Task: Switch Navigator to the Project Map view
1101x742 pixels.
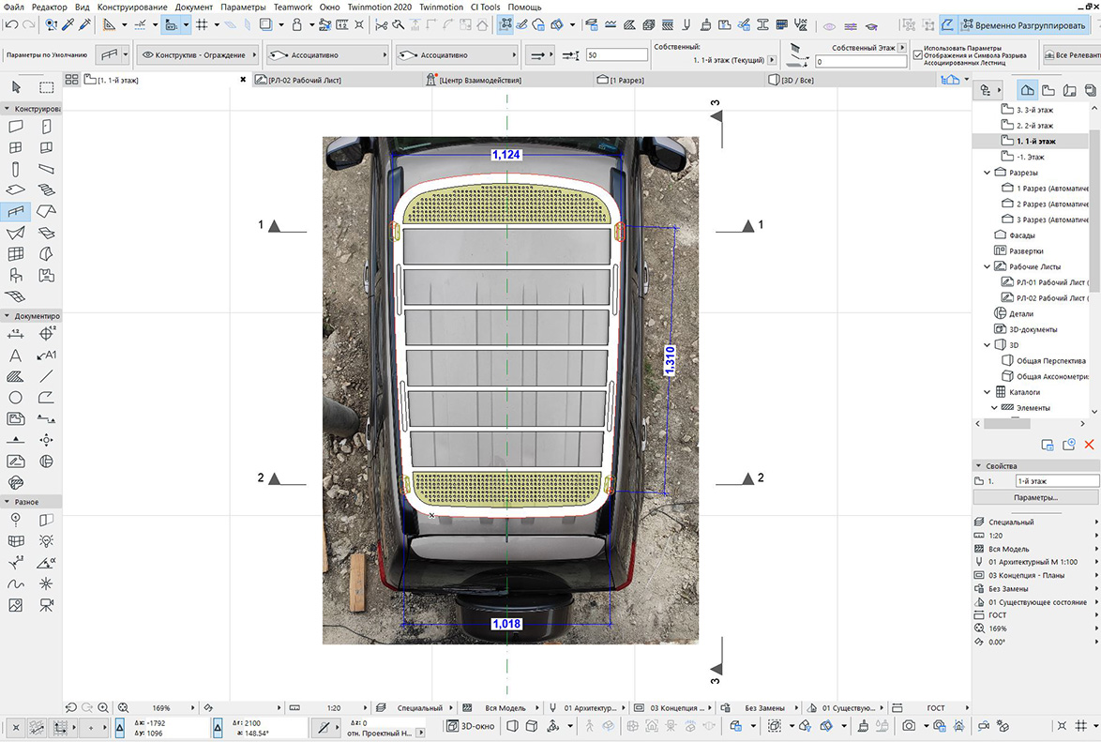Action: pos(1027,90)
